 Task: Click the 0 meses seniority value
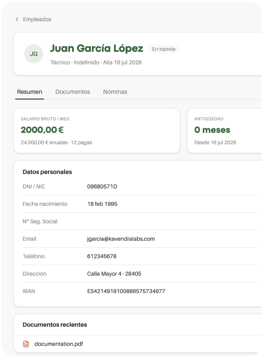pos(212,130)
